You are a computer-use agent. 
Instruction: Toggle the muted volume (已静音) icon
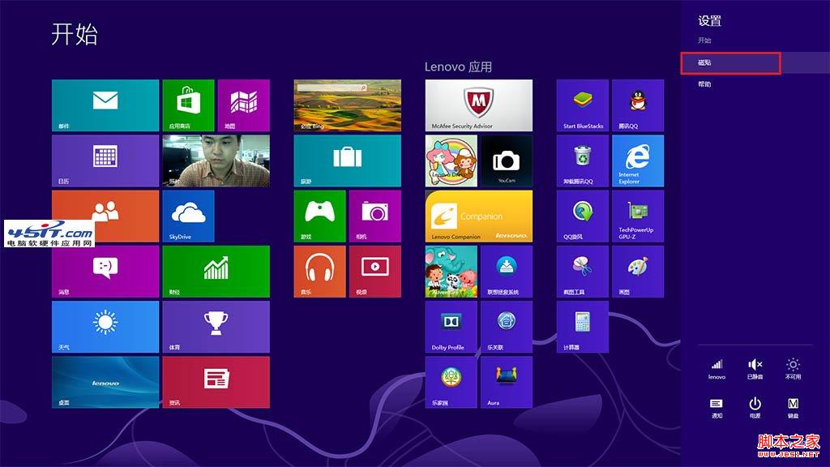tap(755, 369)
